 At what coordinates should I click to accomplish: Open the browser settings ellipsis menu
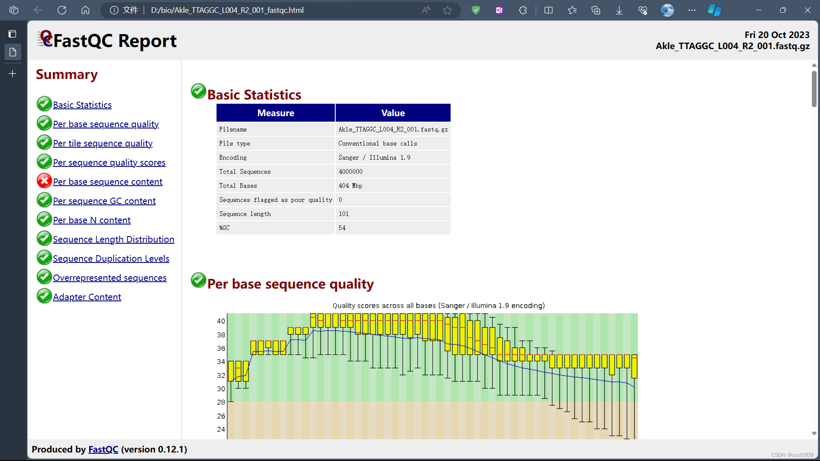(x=692, y=10)
